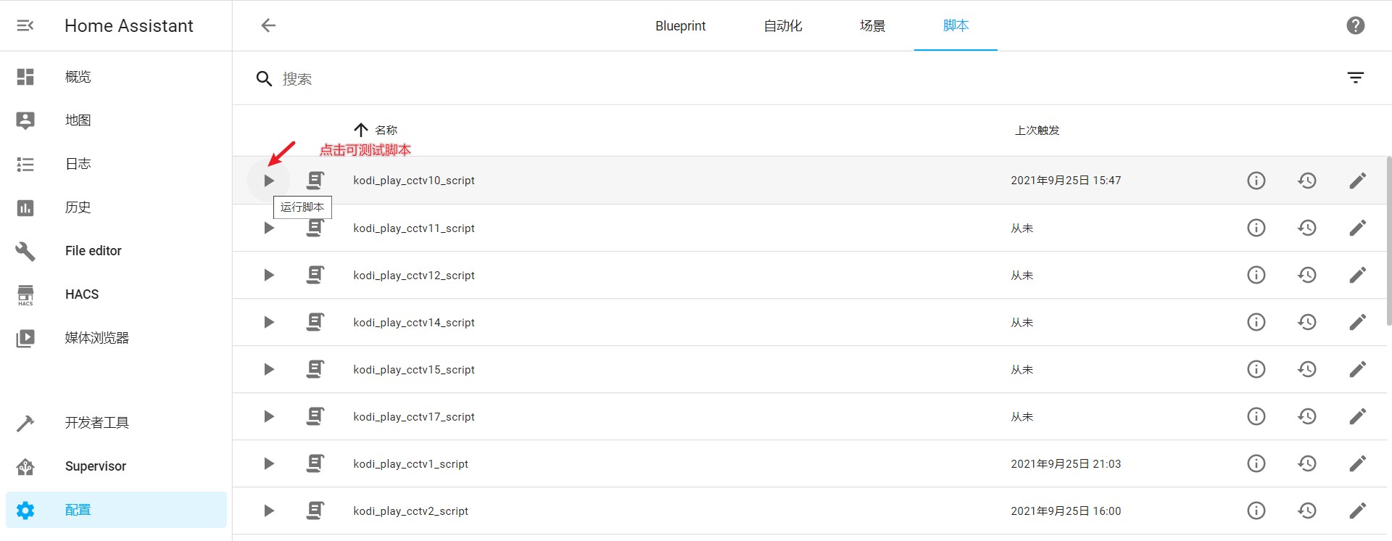This screenshot has height=541, width=1392.
Task: Run the kodi_play_cctv10_script script
Action: coord(269,181)
